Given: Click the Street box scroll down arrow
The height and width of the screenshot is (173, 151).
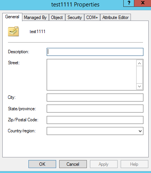Looking at the screenshot, I should click(x=139, y=86).
